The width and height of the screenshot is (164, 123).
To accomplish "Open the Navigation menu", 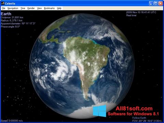I will (x=13, y=8).
